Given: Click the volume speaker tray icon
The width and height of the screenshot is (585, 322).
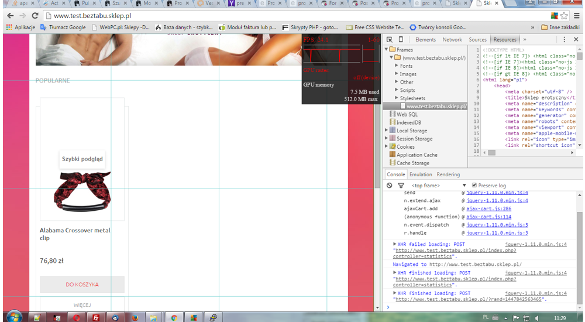Looking at the screenshot, I should pyautogui.click(x=536, y=318).
